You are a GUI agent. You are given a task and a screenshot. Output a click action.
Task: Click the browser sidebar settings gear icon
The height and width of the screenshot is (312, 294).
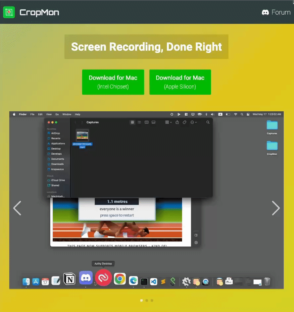(x=196, y=243)
